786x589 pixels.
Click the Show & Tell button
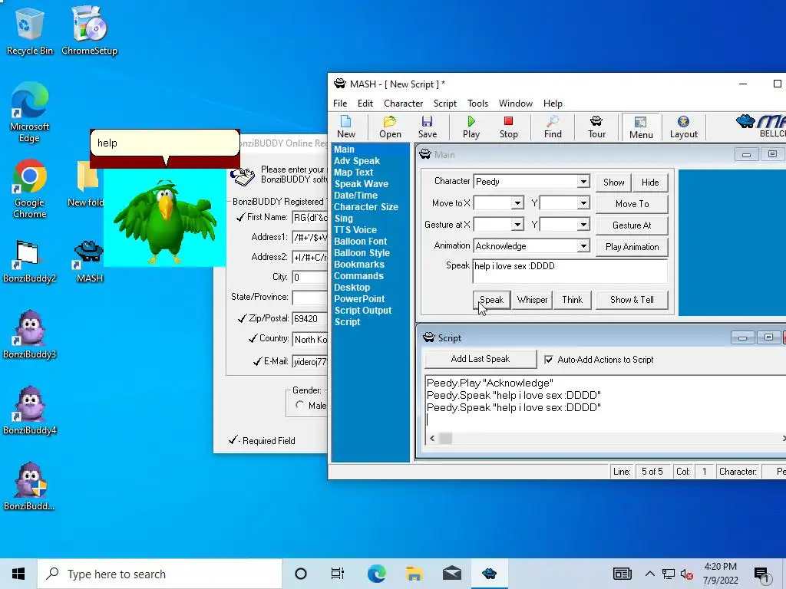coord(632,300)
